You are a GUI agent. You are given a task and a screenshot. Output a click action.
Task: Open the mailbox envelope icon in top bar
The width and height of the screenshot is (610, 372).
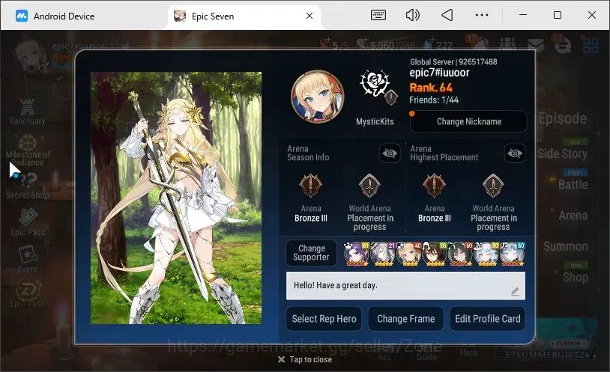(536, 46)
